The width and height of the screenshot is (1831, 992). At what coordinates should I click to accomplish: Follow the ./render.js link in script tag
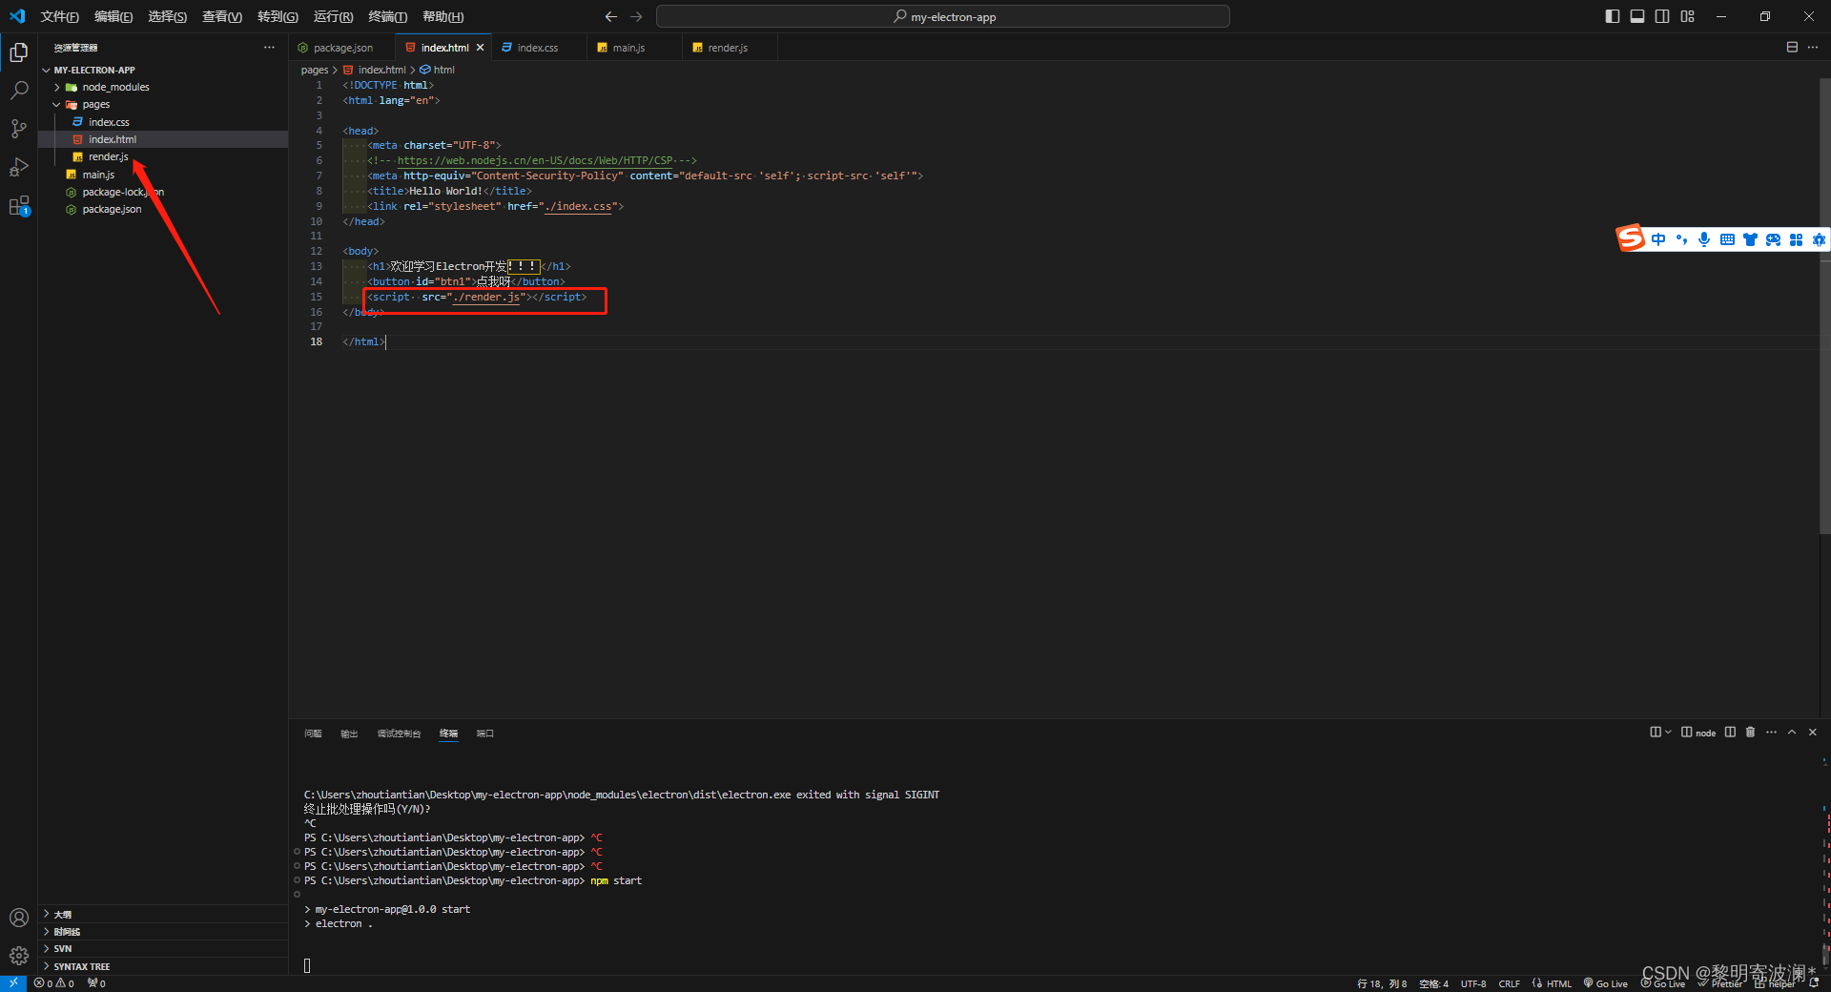[x=487, y=297]
